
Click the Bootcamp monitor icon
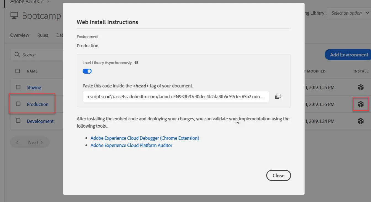pos(14,16)
